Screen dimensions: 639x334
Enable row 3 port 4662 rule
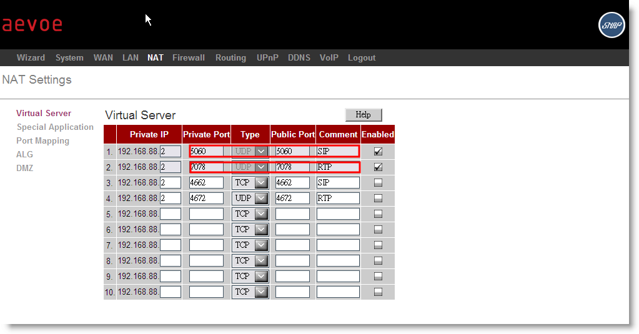(378, 183)
